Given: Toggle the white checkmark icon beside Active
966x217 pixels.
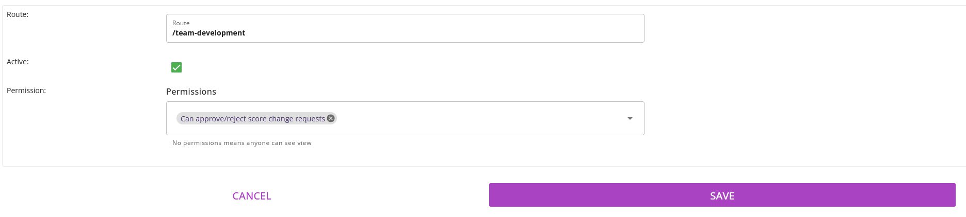Looking at the screenshot, I should coord(176,67).
